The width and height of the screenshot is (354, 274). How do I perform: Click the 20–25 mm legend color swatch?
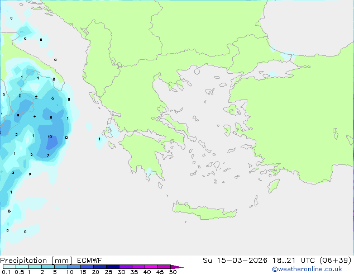[100, 267]
